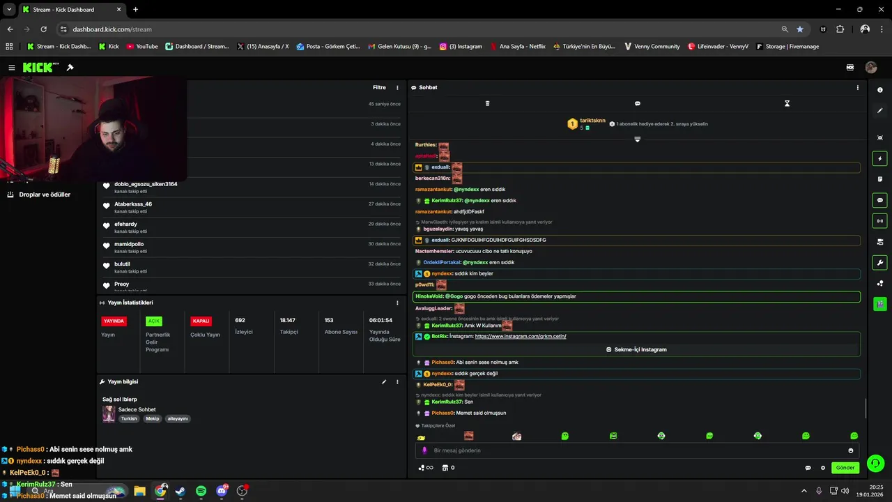Viewport: 892px width, 502px height.
Task: Click the Mekip tag
Action: (x=153, y=419)
